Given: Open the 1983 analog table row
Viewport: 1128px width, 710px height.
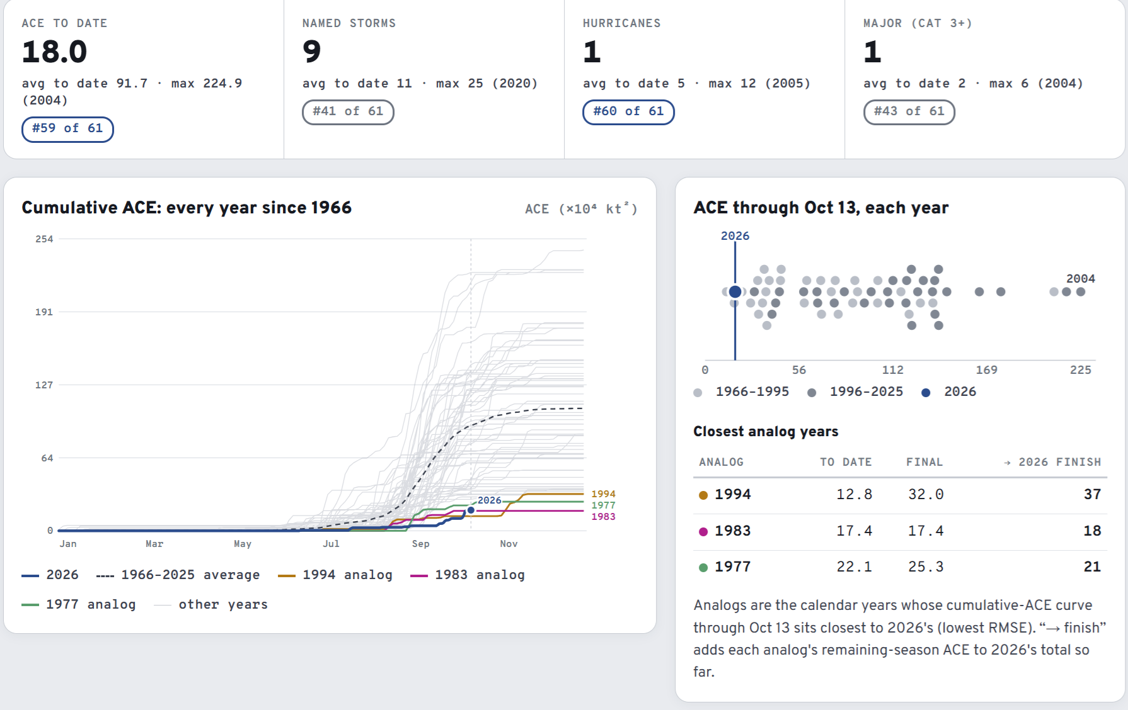Looking at the screenshot, I should click(900, 531).
